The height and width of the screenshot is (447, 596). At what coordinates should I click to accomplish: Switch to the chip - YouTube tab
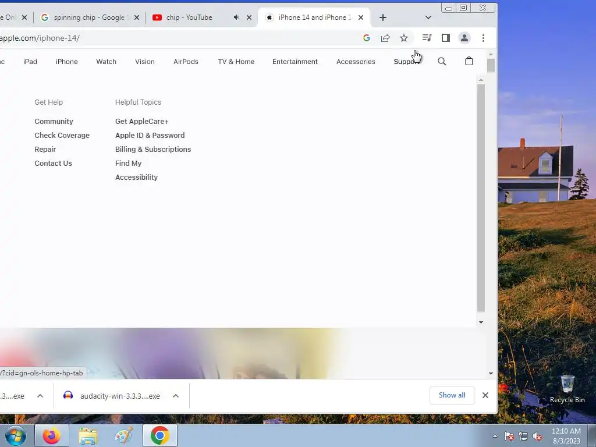(189, 17)
